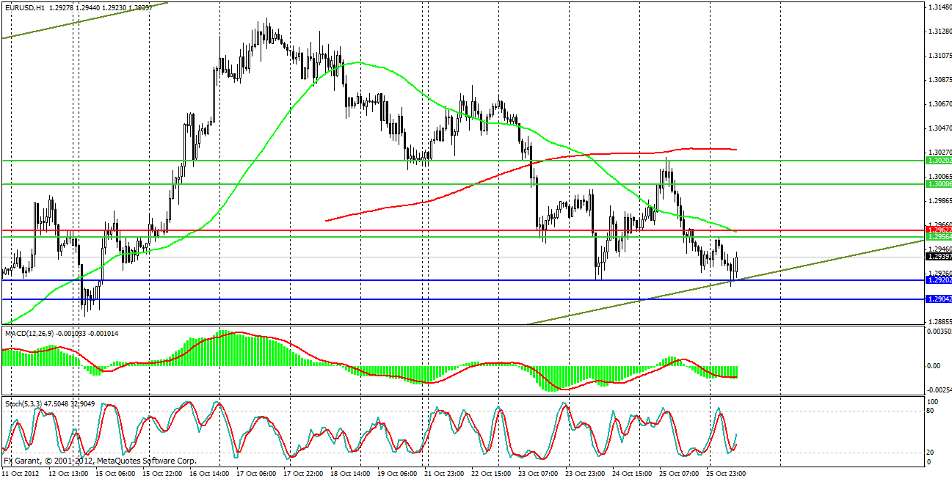Viewport: 952px width, 479px height.
Task: Click the 80 level on Stochastic scale
Action: (932, 412)
